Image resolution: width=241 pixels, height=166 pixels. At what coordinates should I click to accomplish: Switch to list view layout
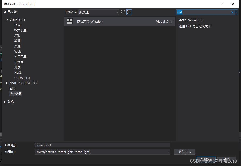[x=129, y=12]
